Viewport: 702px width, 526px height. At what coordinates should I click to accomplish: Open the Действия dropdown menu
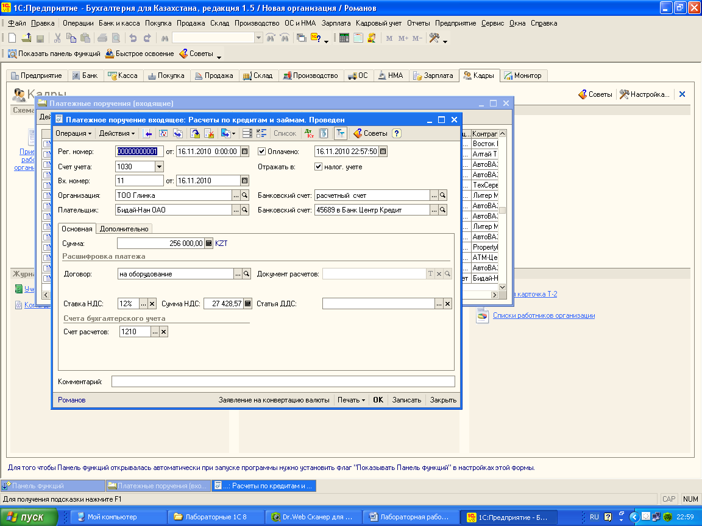tap(117, 133)
